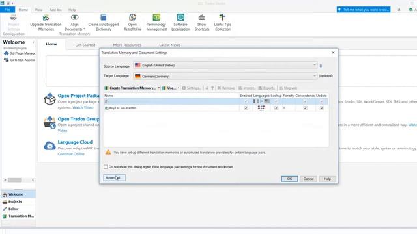Switch to the View ribbon tab
417x234 pixels.
point(38,10)
